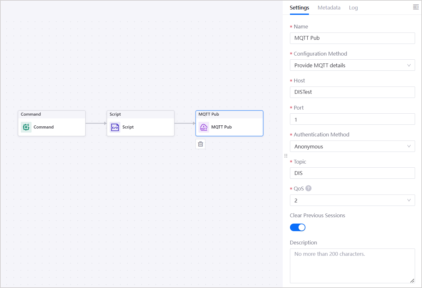Select the Script node title bar

pyautogui.click(x=141, y=114)
